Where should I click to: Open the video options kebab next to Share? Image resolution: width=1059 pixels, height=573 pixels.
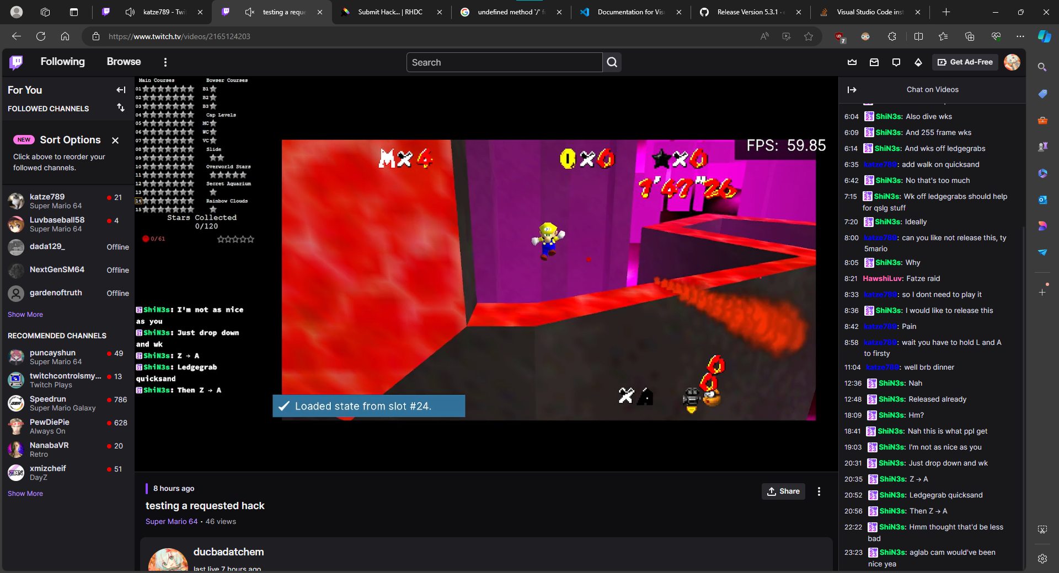819,491
